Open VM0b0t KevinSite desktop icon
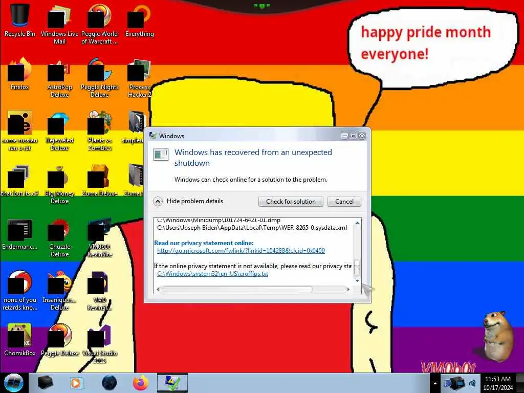This screenshot has height=393, width=524. point(100,237)
